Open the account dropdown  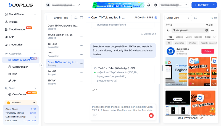pos(174,5)
